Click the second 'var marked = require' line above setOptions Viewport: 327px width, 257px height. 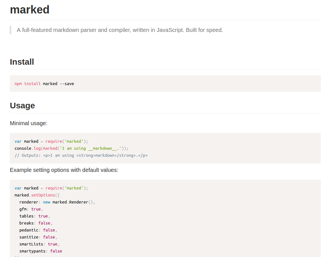coord(51,188)
